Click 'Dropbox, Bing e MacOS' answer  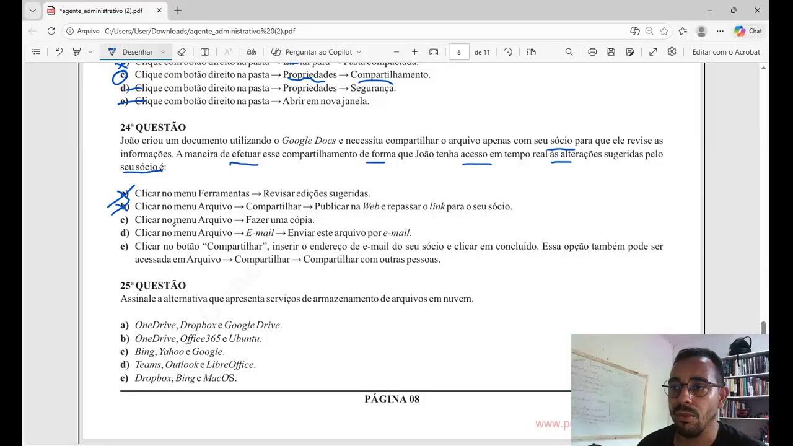coord(186,378)
